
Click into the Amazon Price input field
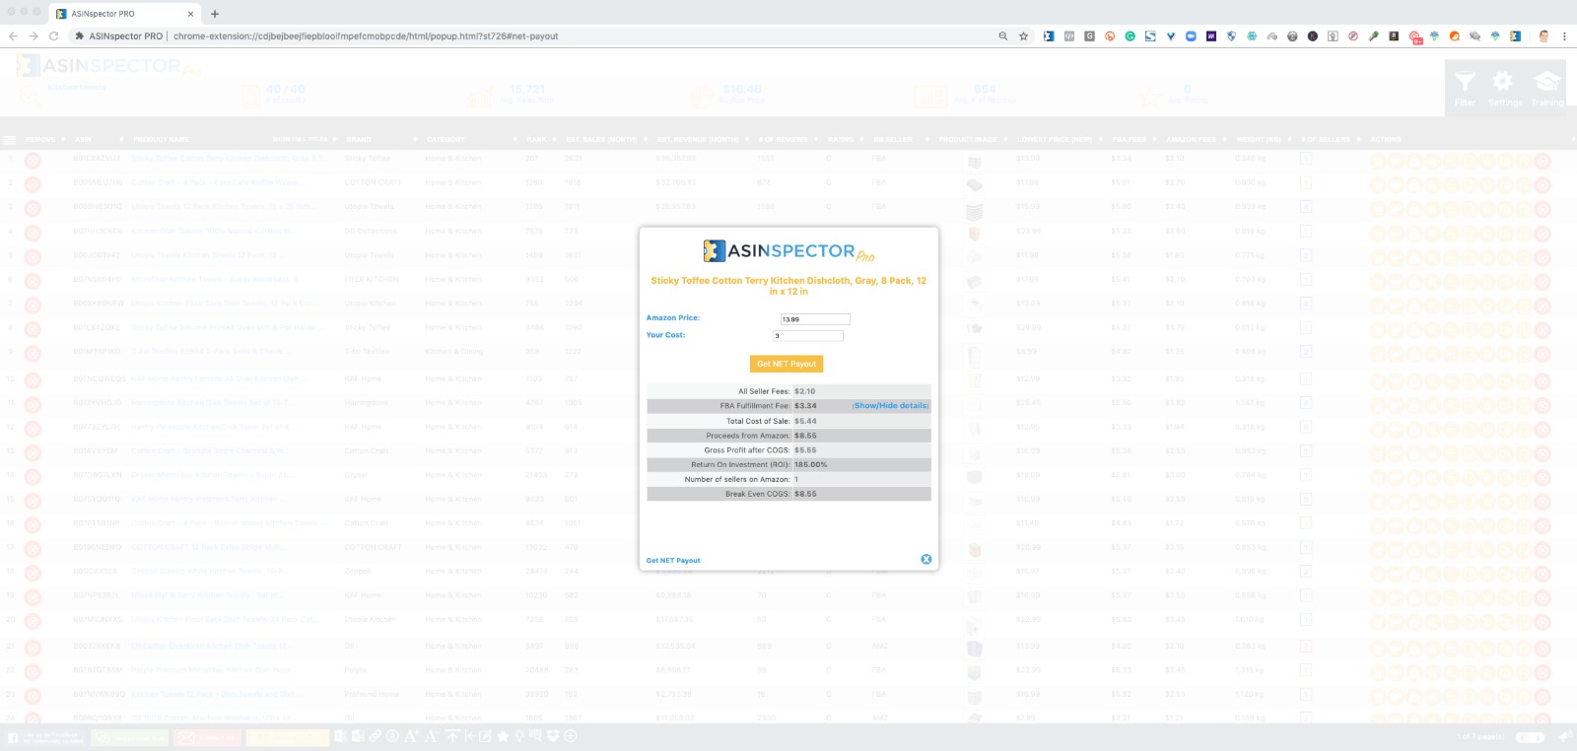(x=814, y=319)
